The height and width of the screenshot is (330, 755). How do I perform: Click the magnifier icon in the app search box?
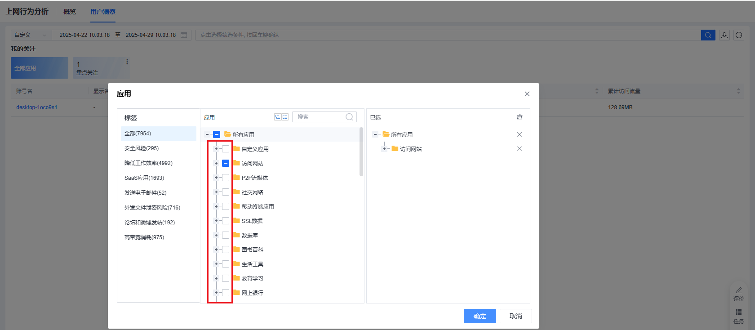click(349, 117)
